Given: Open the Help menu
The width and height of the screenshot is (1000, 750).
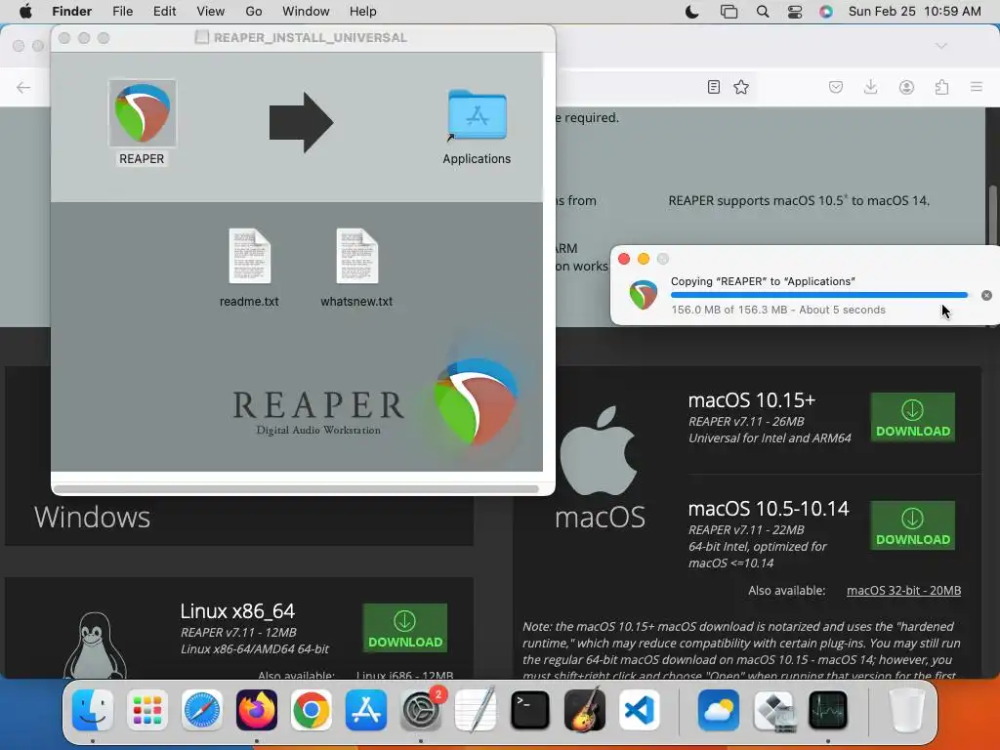Looking at the screenshot, I should pos(363,12).
